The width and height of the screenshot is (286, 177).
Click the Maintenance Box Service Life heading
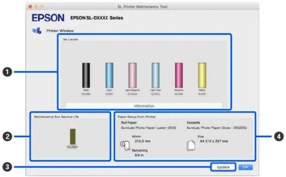tap(56, 117)
